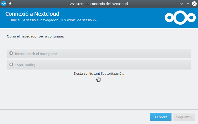Click the 'Inicieu la sessió al navegador' subtitle
Viewport: 198px width, 124px height.
(54, 20)
